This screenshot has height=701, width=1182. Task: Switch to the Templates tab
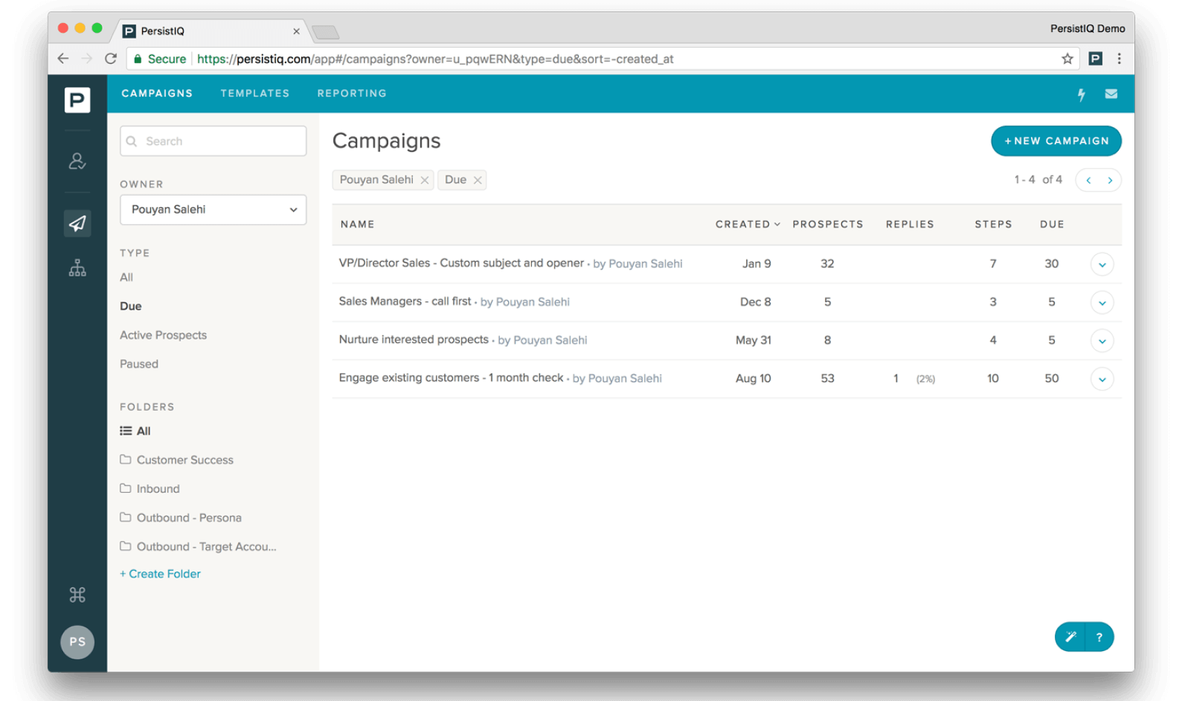click(254, 94)
